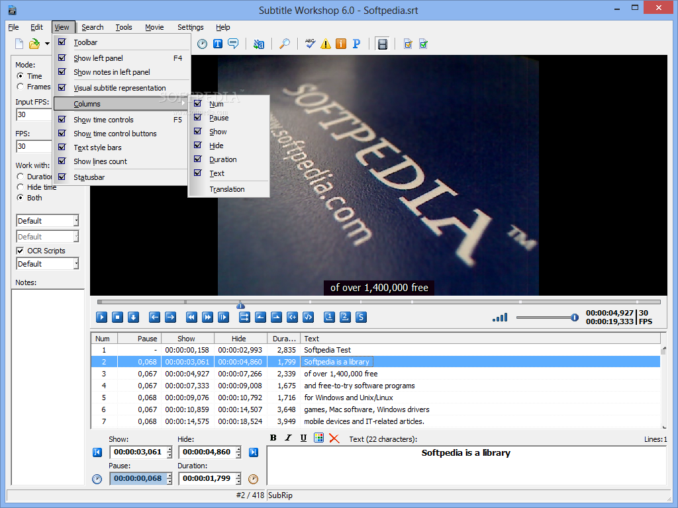The height and width of the screenshot is (508, 678).
Task: Click the yellow warning triangle icon
Action: click(326, 44)
